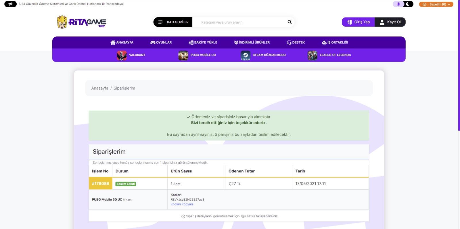Click the megaphone announcement icon
The height and width of the screenshot is (229, 460).
click(10, 4)
